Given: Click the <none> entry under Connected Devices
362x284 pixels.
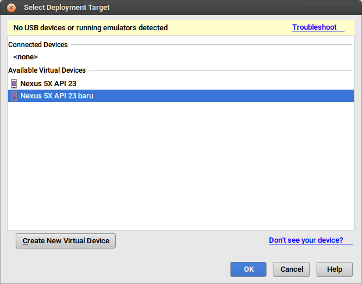Looking at the screenshot, I should click(x=26, y=57).
